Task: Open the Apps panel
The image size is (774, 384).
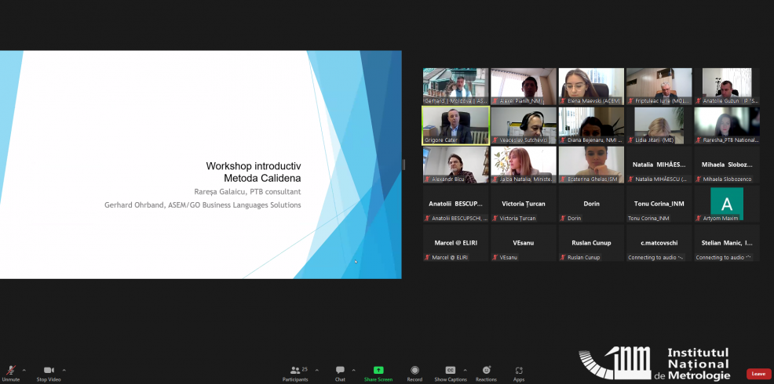Action: (519, 370)
